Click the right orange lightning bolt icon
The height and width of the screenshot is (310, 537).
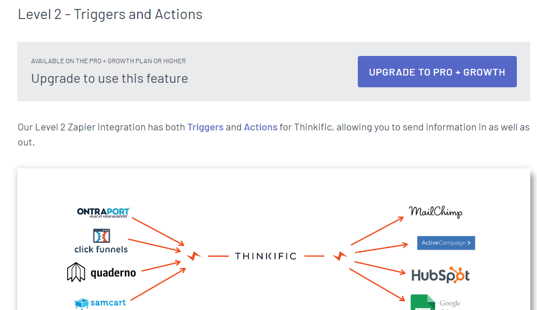click(340, 256)
